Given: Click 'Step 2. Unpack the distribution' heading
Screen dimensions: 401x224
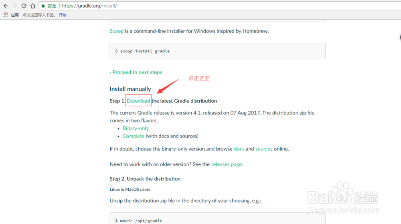Looking at the screenshot, I should pos(145,179).
